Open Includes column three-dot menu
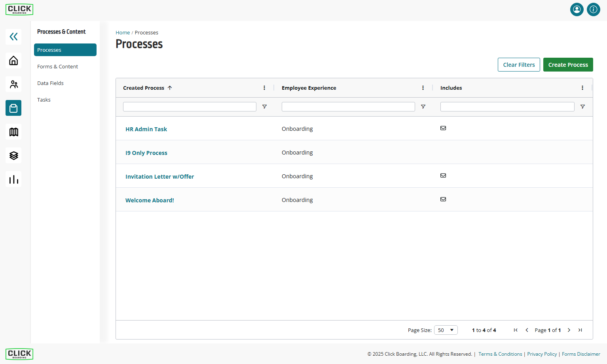 tap(582, 88)
